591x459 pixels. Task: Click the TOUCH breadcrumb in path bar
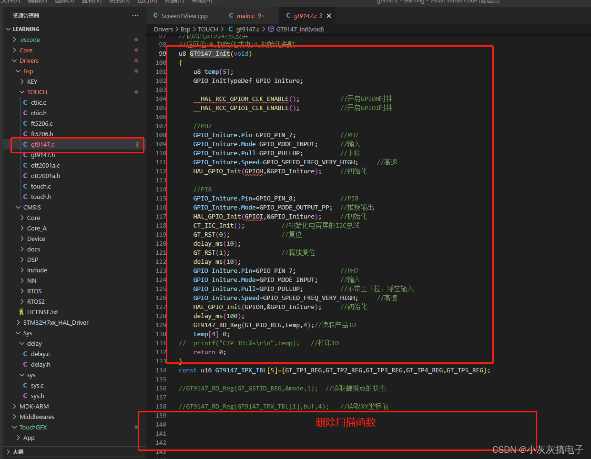(x=208, y=29)
